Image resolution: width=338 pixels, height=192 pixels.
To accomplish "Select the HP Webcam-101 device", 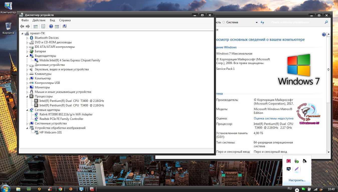I will click(x=51, y=132).
